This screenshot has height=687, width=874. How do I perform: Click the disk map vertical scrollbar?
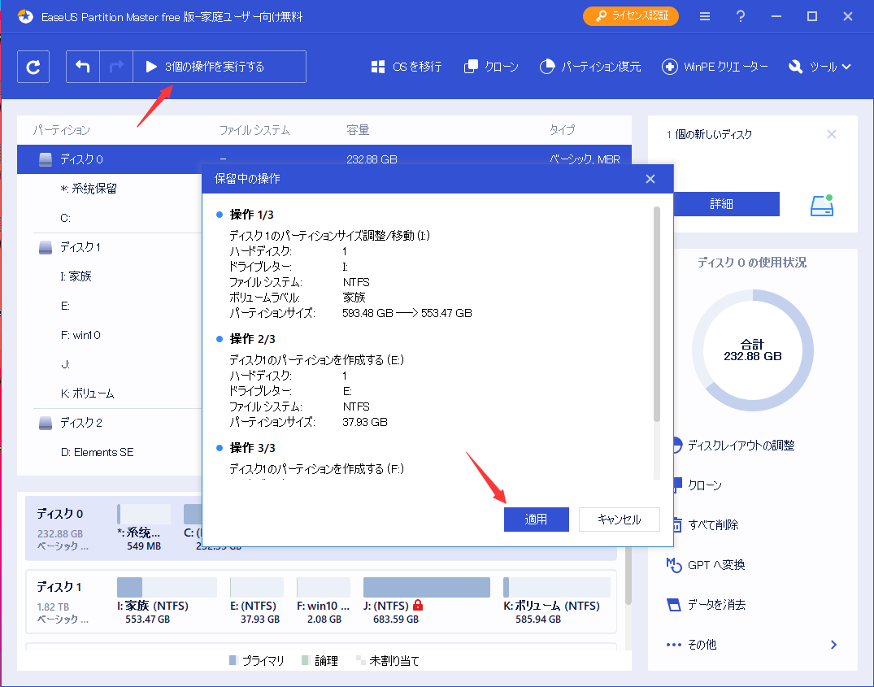tap(628, 576)
